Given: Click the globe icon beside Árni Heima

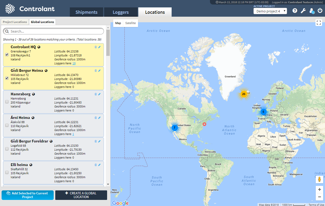Looking at the screenshot, I should 33,118.
